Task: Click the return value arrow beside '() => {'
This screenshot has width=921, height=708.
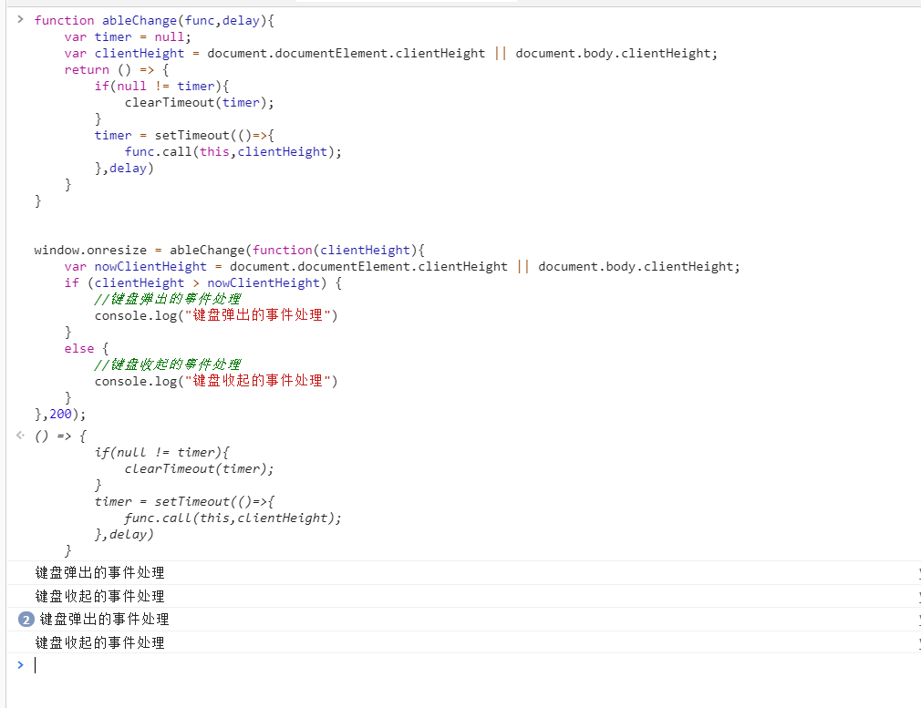Action: click(21, 435)
